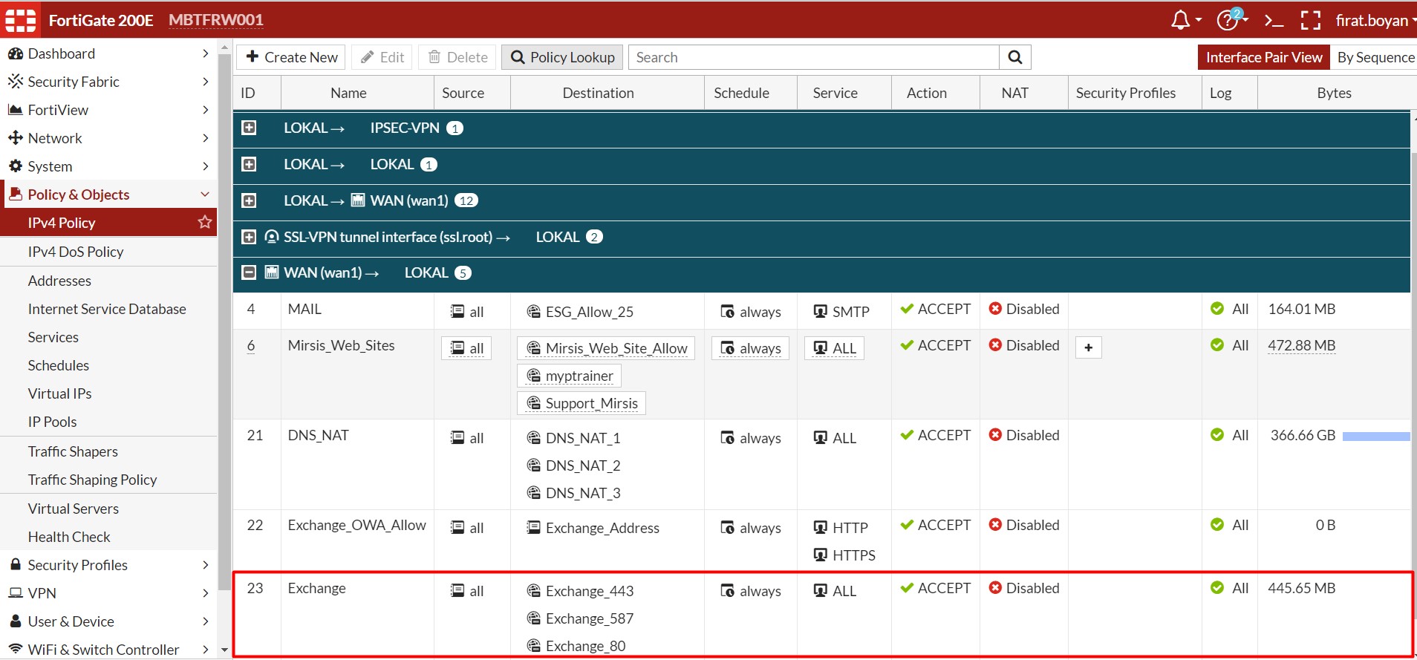Collapse the WAN (wan1) to LOKAL section
Screen dimensions: 1417x660
pyautogui.click(x=250, y=272)
